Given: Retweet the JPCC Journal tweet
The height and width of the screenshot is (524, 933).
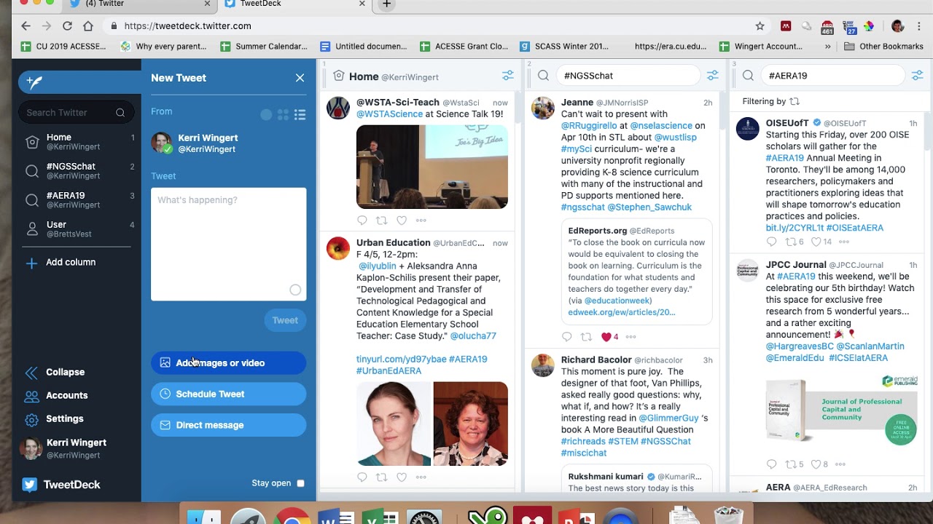Looking at the screenshot, I should pyautogui.click(x=795, y=464).
